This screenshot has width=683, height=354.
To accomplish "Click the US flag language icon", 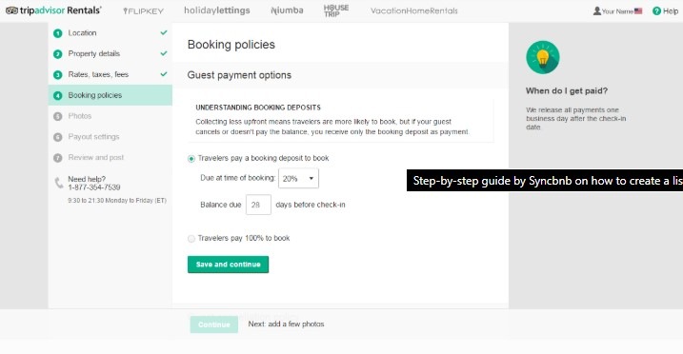I will [x=638, y=11].
